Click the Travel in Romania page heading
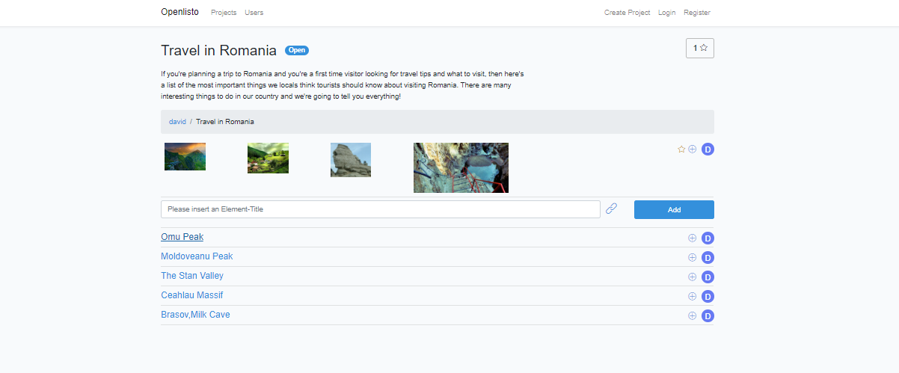This screenshot has width=899, height=373. (218, 50)
